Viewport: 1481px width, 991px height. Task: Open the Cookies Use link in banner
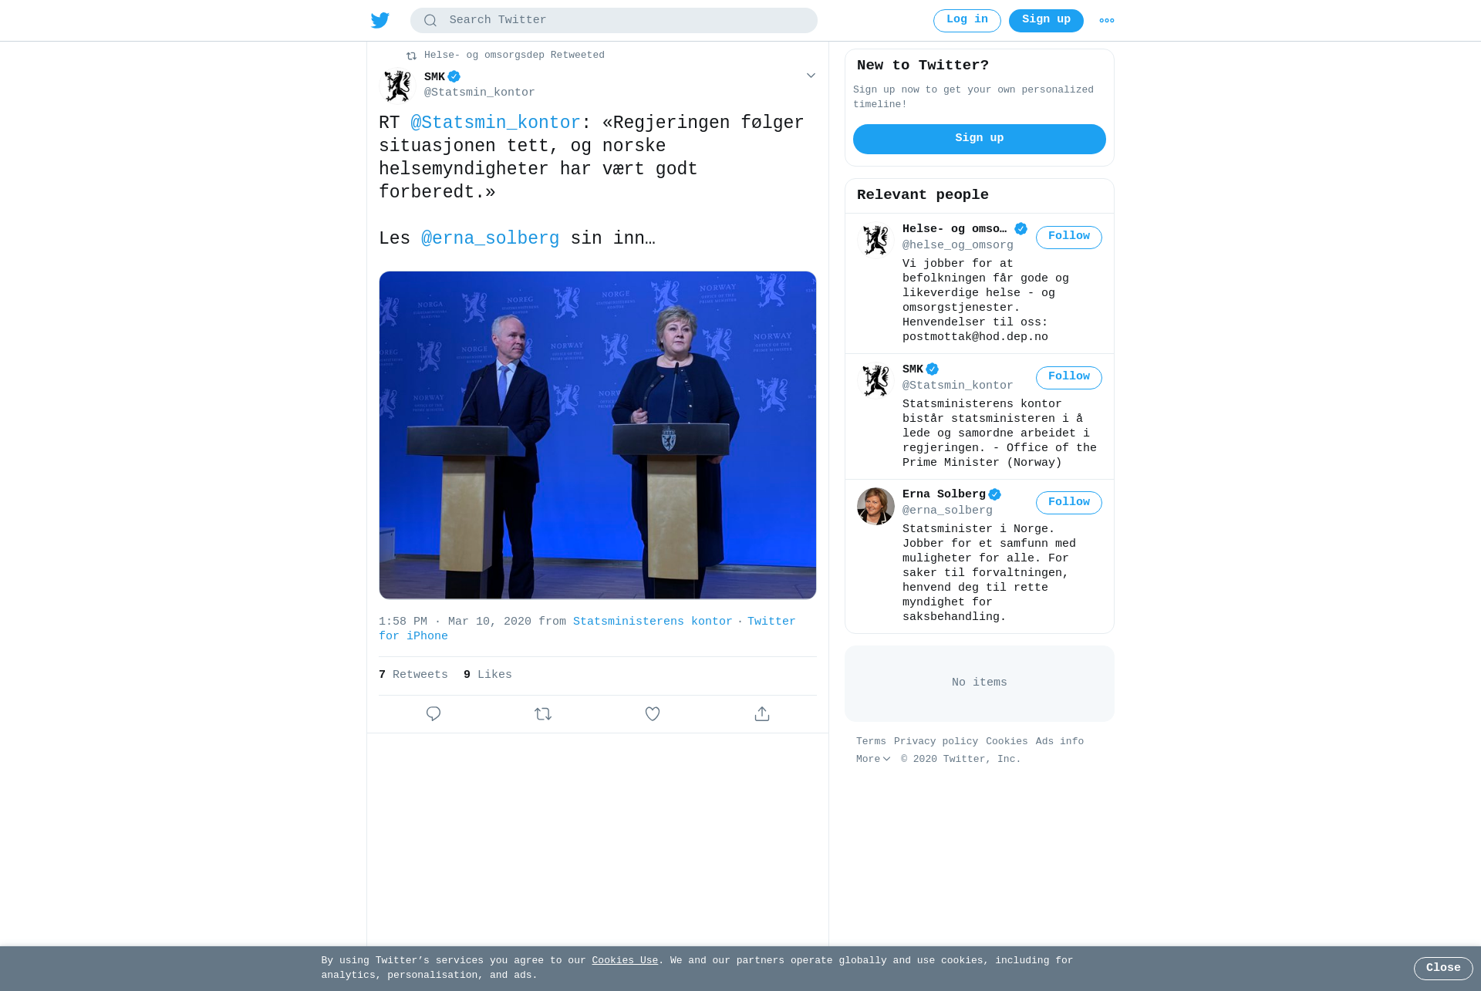625,961
